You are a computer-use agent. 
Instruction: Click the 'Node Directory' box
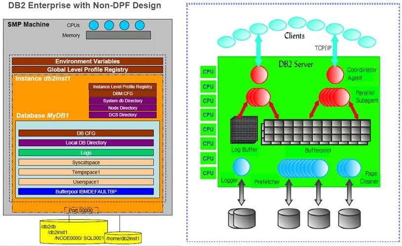click(122, 108)
